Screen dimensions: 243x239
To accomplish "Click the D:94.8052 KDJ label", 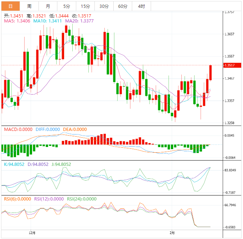I will pyautogui.click(x=38, y=164).
